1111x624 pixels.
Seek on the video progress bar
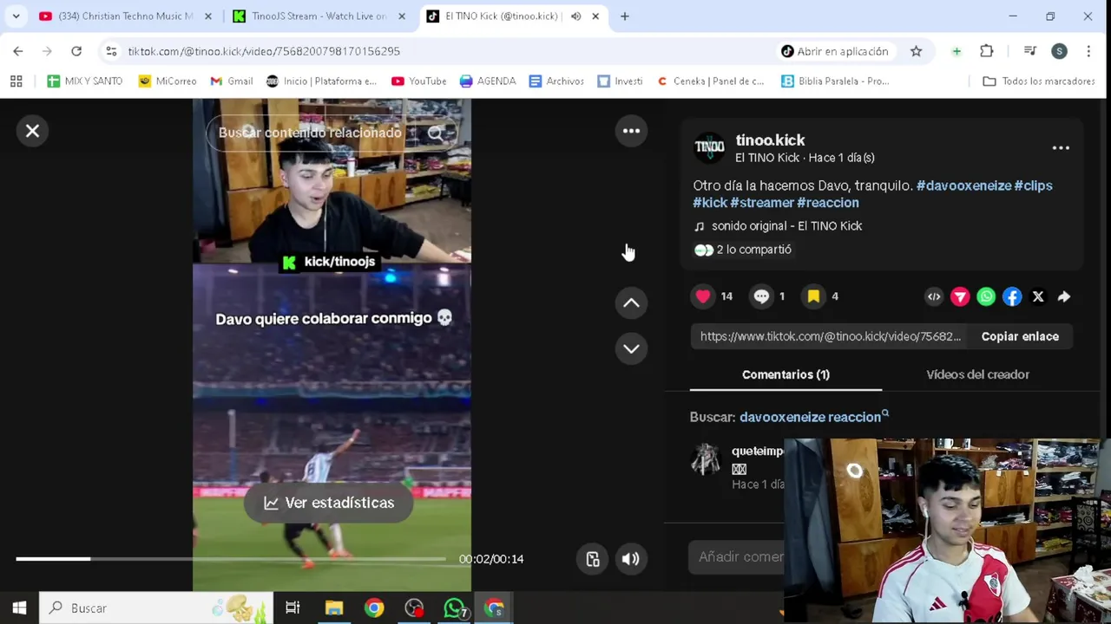pyautogui.click(x=231, y=559)
